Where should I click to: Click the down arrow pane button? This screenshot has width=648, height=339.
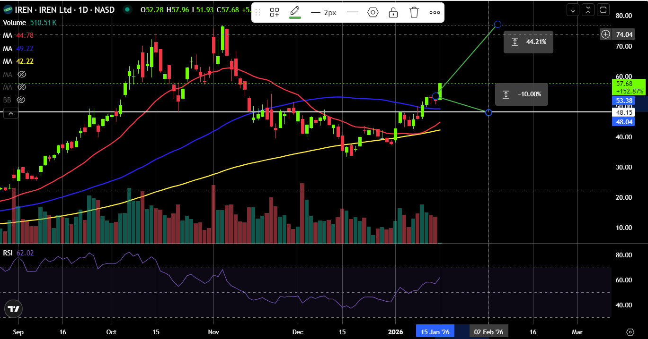point(573,9)
